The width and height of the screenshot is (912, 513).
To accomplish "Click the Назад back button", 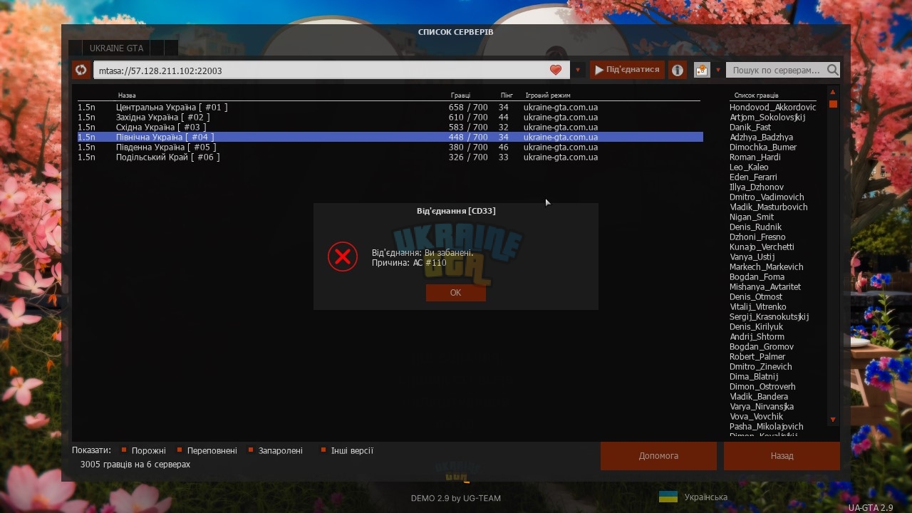I will (x=782, y=456).
